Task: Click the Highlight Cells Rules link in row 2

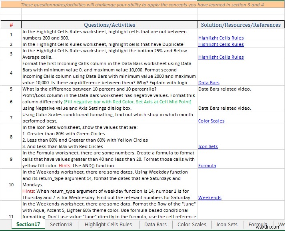Action: [221, 44]
